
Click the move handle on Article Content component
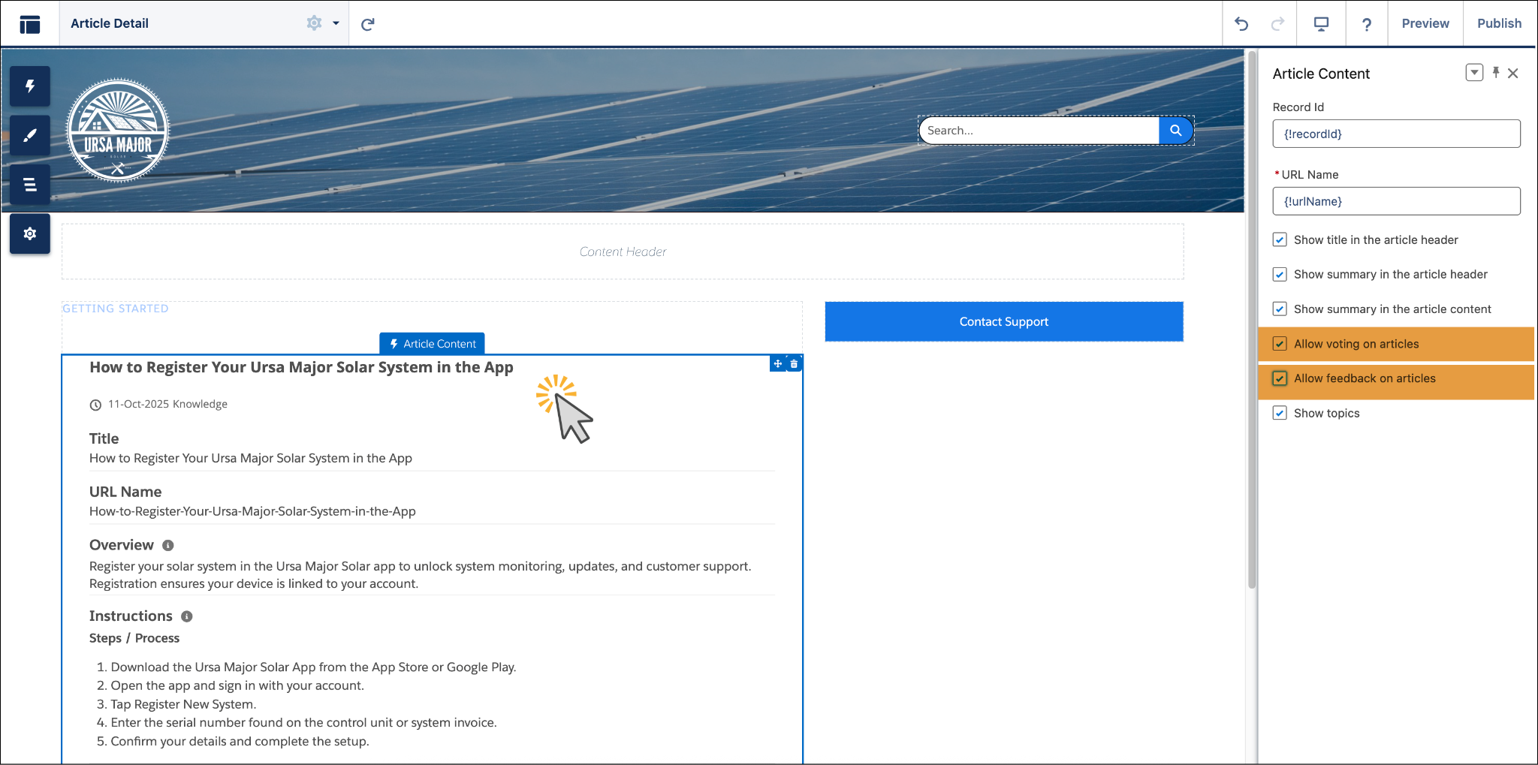click(778, 364)
